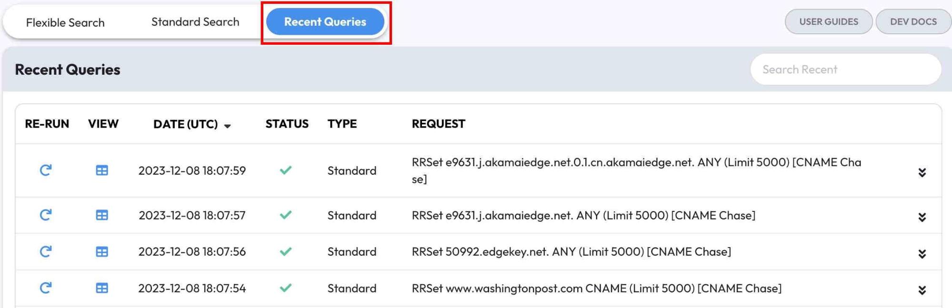Click the date 2023-12-08 18:07:59
This screenshot has height=308, width=952.
[192, 170]
